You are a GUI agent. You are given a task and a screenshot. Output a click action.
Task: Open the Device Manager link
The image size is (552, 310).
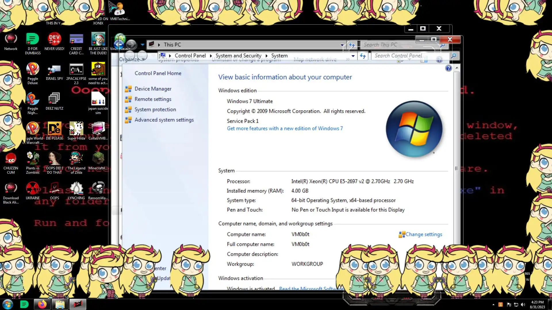(x=153, y=89)
